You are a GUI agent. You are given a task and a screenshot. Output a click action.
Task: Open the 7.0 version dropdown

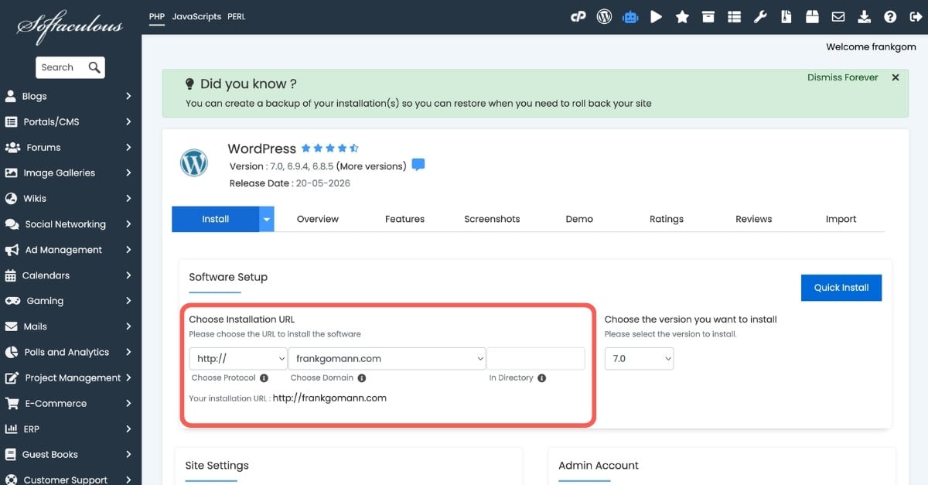639,358
